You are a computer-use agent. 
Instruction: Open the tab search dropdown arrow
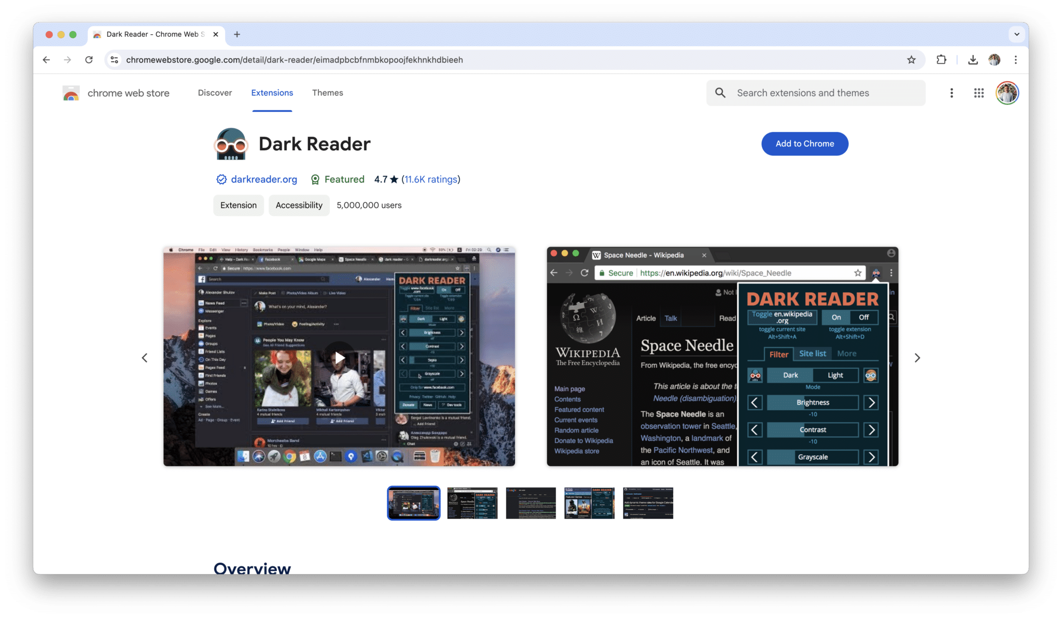(x=1016, y=34)
